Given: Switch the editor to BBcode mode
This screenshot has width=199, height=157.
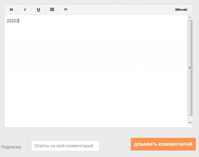Looking at the screenshot, I should (181, 10).
